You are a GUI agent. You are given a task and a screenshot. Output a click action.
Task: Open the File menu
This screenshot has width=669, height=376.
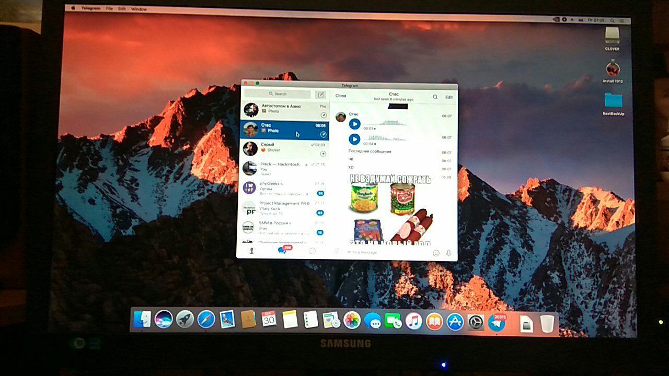pyautogui.click(x=109, y=9)
